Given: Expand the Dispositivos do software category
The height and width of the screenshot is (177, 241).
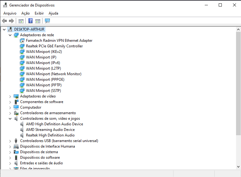Looking at the screenshot, I should point(10,158).
